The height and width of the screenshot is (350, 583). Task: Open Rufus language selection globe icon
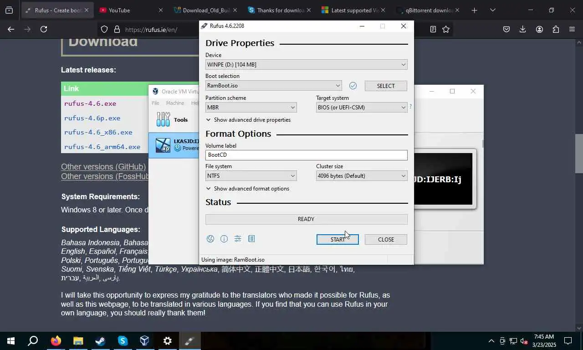click(x=210, y=239)
